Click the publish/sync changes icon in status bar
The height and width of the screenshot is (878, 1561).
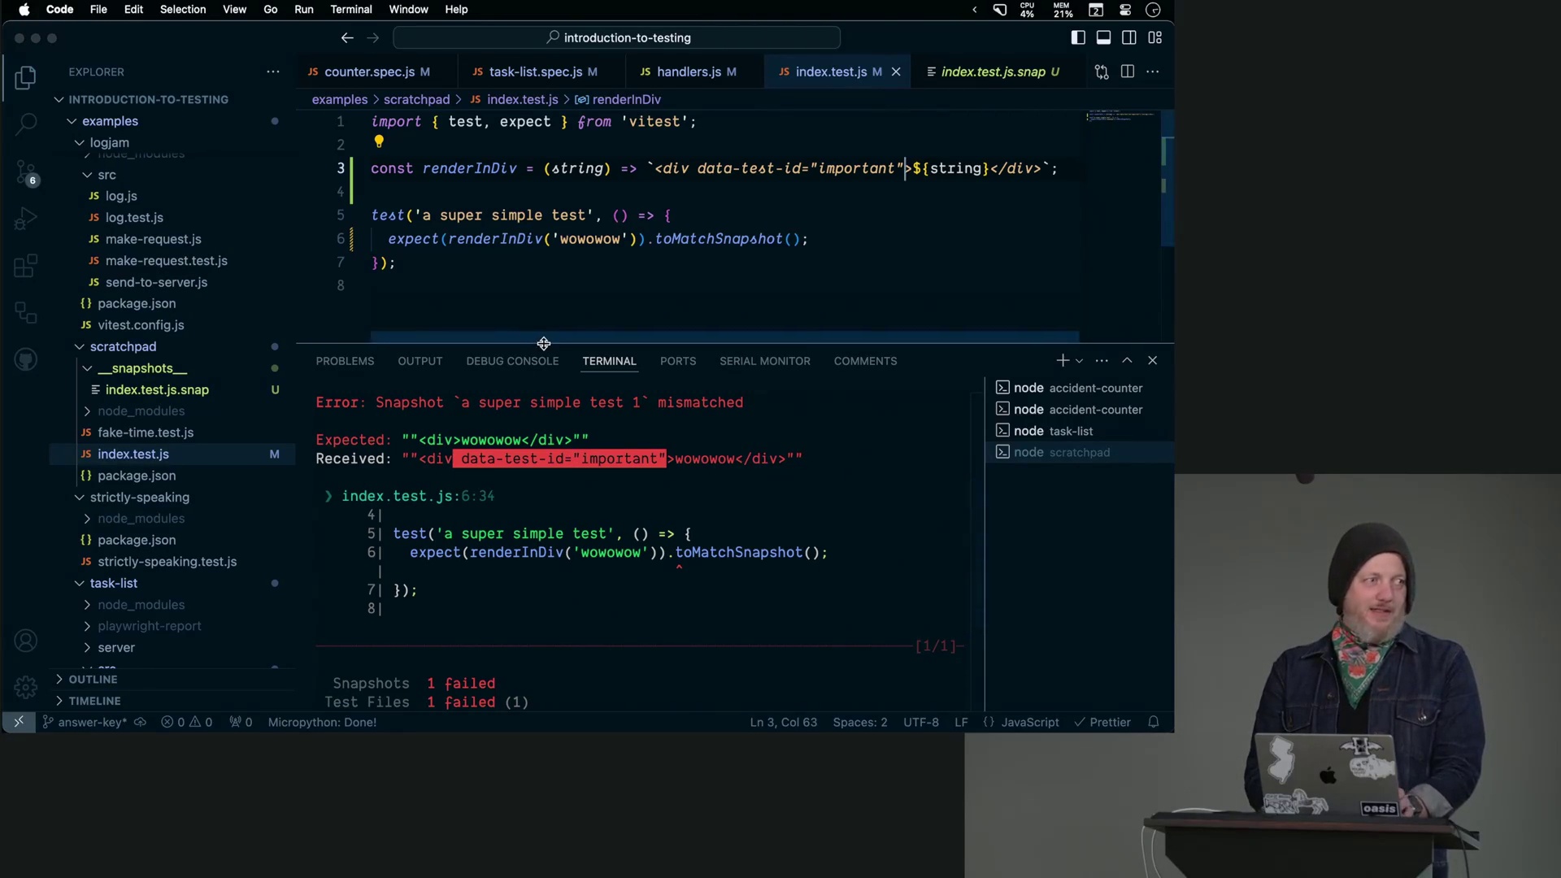click(141, 722)
